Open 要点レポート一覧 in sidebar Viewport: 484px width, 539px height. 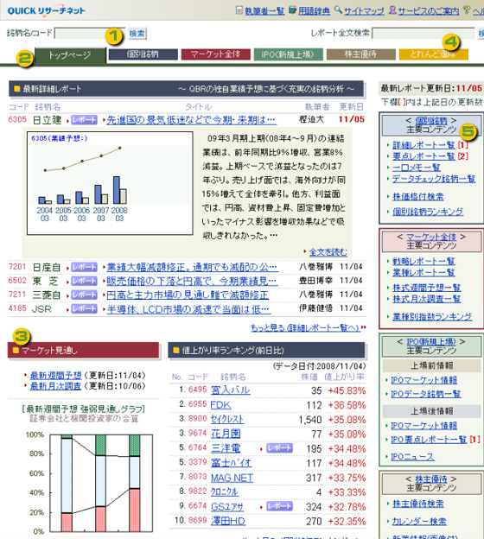click(x=423, y=156)
